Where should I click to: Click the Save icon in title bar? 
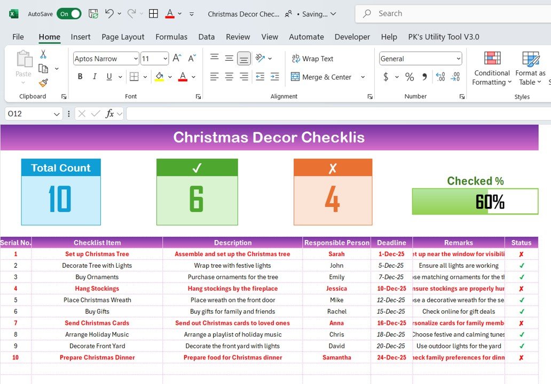(x=93, y=14)
